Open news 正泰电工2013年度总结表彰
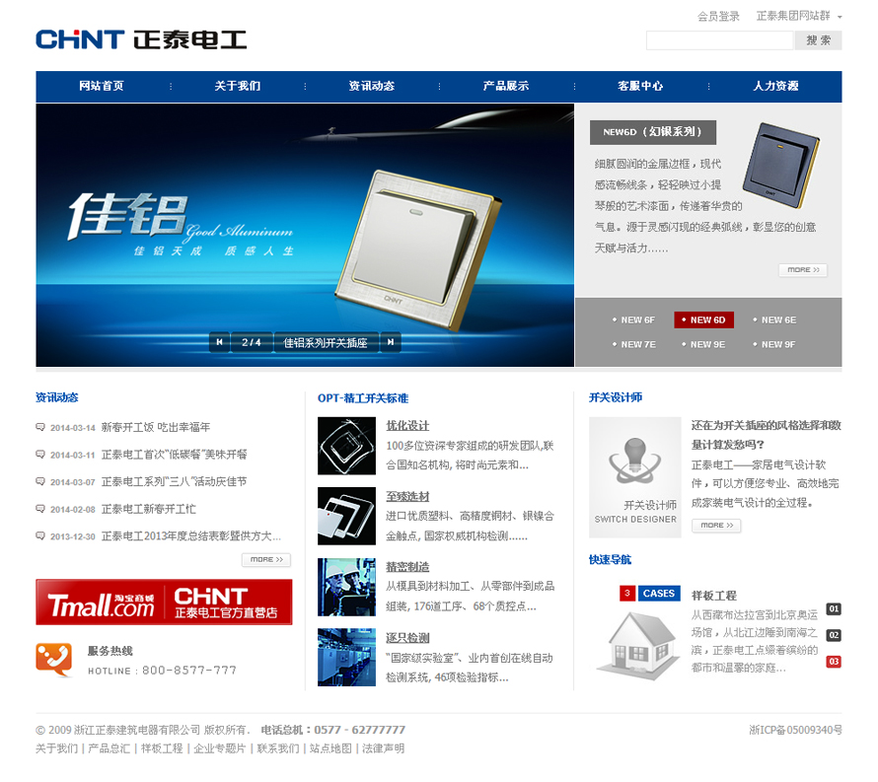Viewport: 878px width, 782px height. click(x=191, y=536)
